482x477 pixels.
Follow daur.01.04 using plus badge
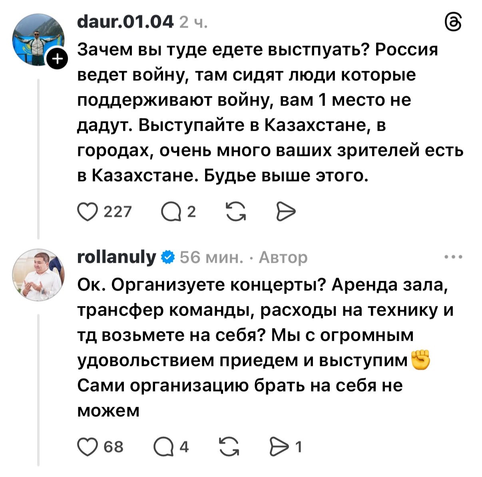(x=58, y=60)
